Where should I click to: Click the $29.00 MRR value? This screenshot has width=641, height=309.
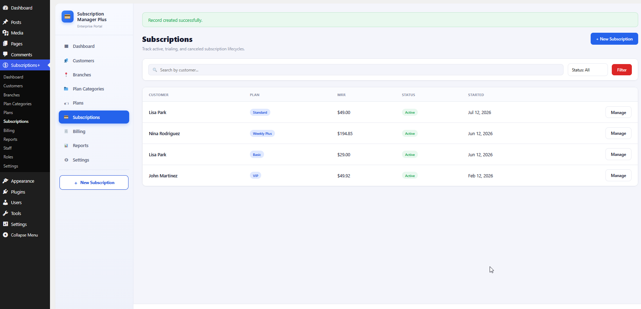click(344, 154)
